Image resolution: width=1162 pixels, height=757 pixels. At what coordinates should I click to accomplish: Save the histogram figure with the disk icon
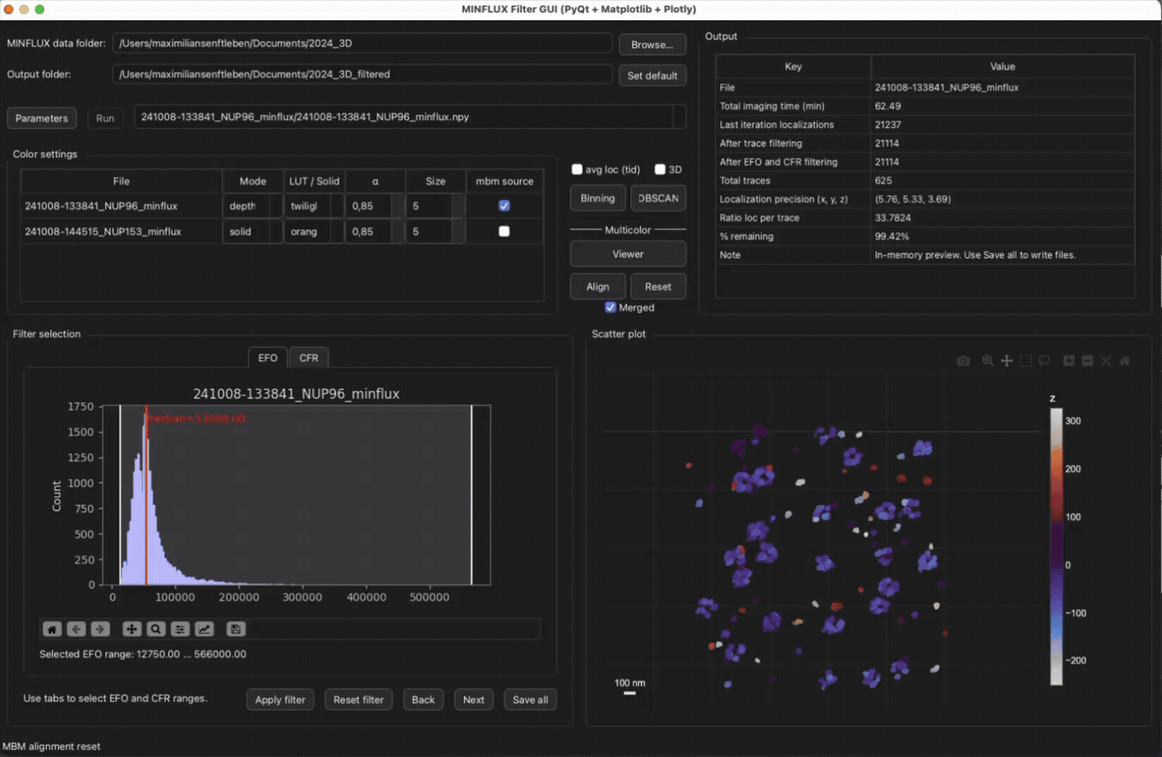point(236,629)
